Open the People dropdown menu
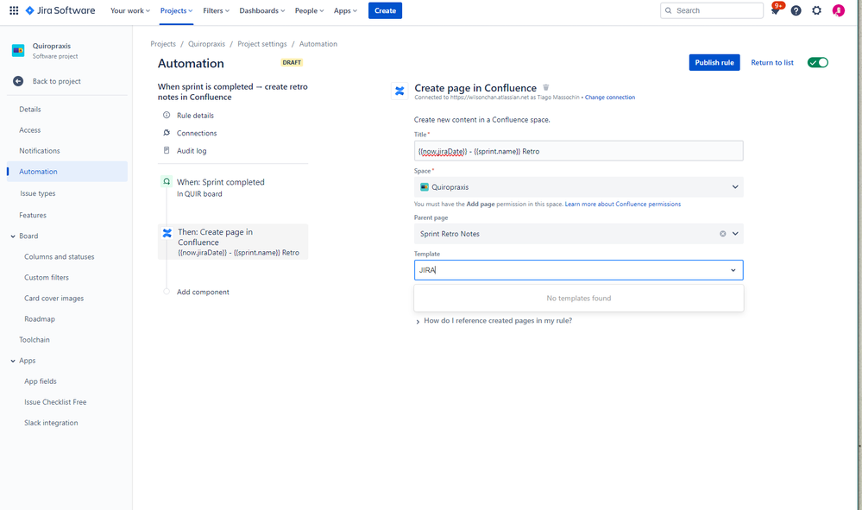The height and width of the screenshot is (510, 862). 310,10
